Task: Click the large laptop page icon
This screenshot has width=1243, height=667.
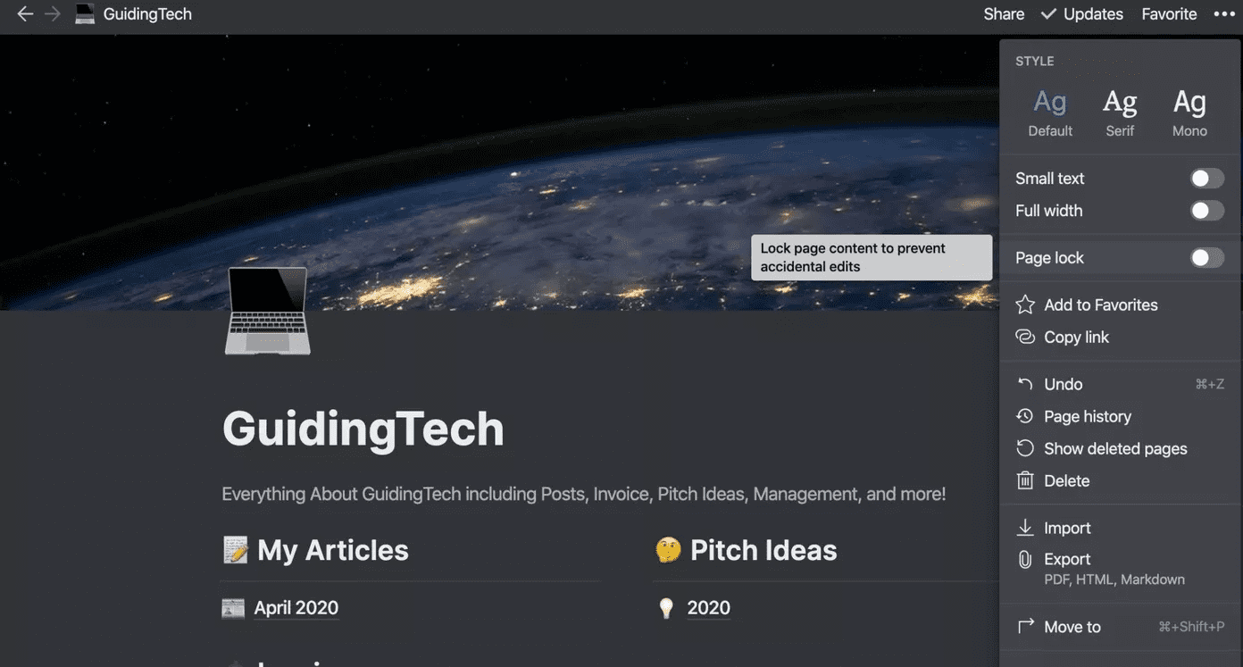Action: 267,311
